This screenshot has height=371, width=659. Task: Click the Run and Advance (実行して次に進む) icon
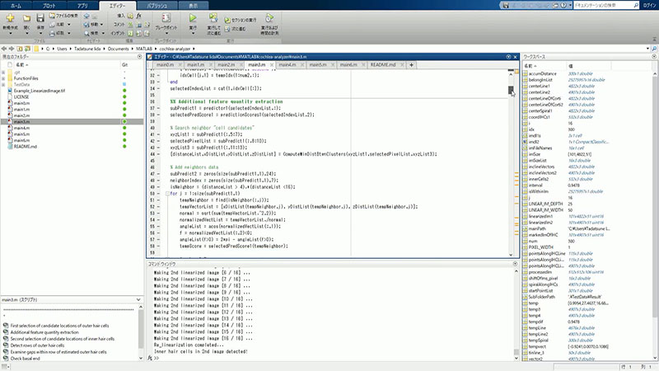pos(213,17)
